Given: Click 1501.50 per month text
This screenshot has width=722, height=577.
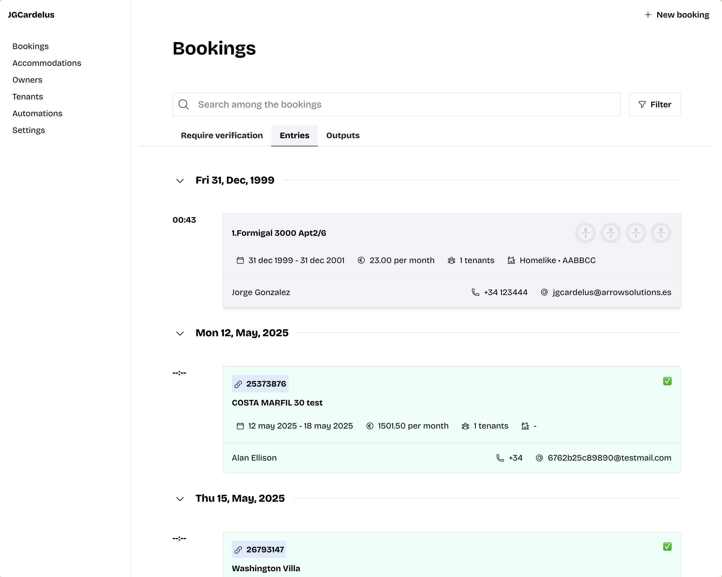Looking at the screenshot, I should pyautogui.click(x=413, y=426).
